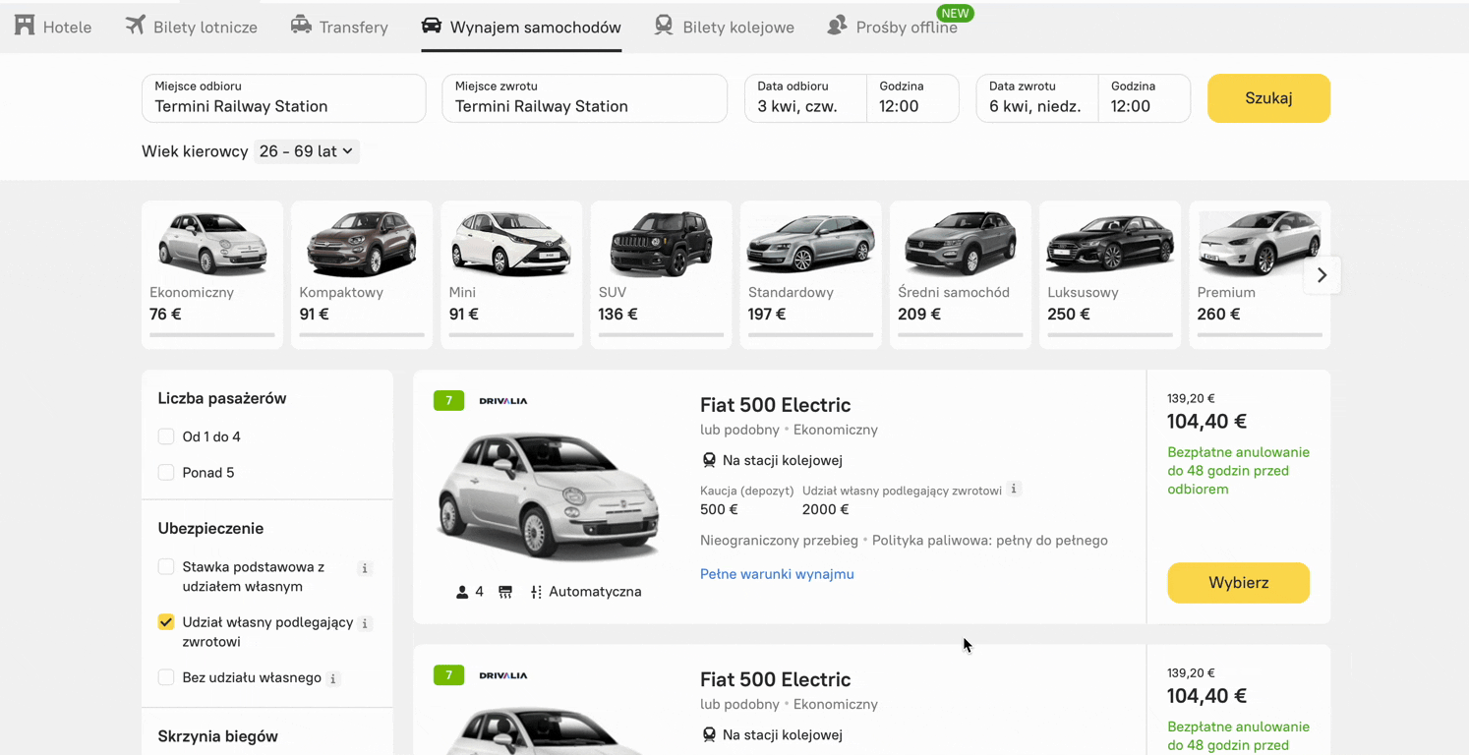Viewport: 1469px width, 755px height.
Task: Click info icon next to deductible amount heading
Action: coord(1014,490)
